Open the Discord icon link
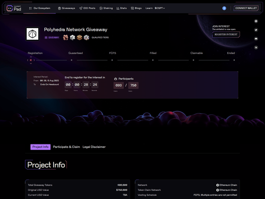The image size is (265, 199). tap(256, 39)
